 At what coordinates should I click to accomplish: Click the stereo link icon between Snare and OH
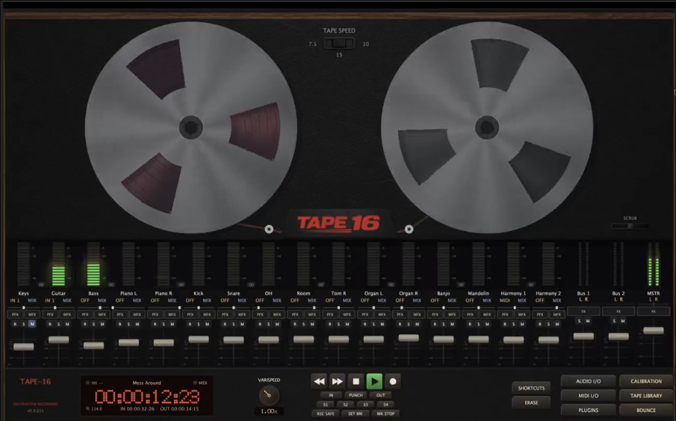coord(251,284)
